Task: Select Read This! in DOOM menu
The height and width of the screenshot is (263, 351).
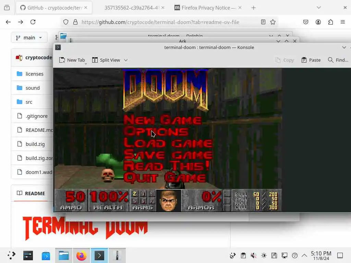Action: point(167,166)
